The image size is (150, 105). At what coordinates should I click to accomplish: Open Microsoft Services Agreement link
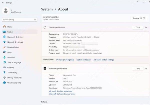tap(60, 91)
